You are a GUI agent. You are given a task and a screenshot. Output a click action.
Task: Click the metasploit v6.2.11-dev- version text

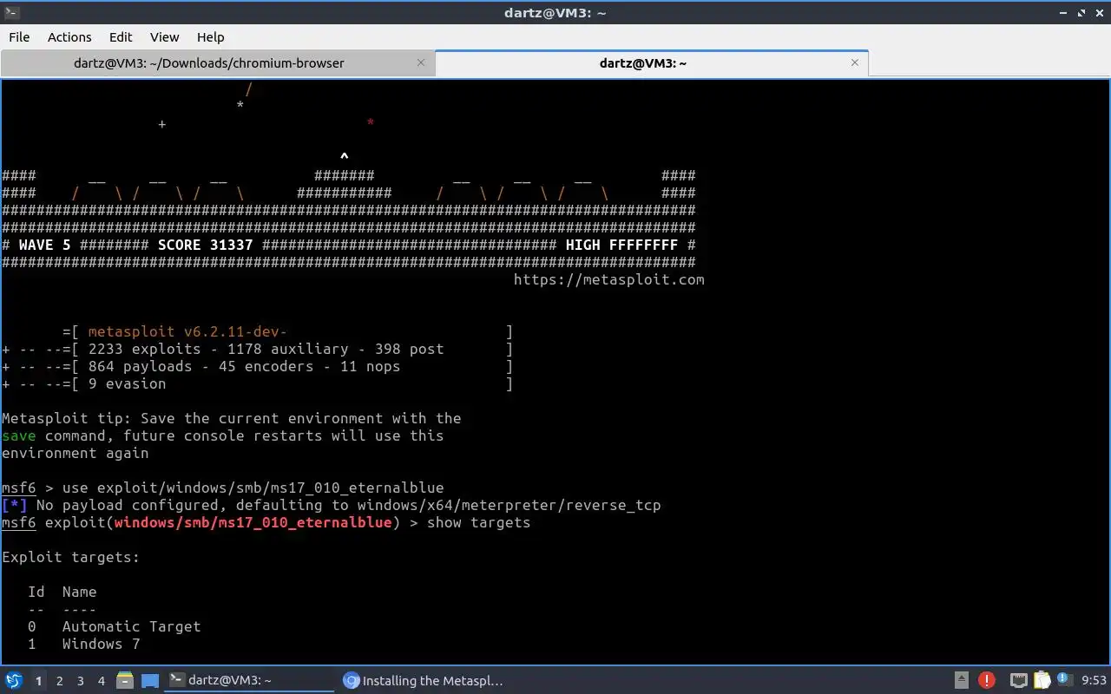coord(187,331)
